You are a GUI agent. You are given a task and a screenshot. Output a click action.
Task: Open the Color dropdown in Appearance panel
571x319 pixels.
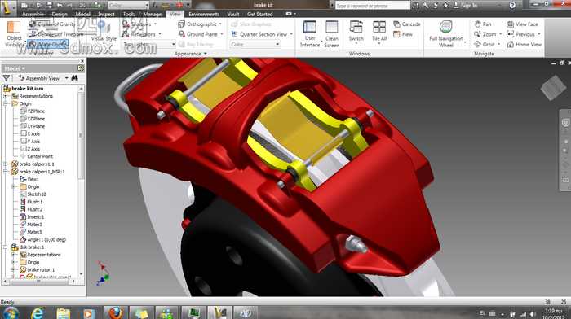[x=255, y=44]
